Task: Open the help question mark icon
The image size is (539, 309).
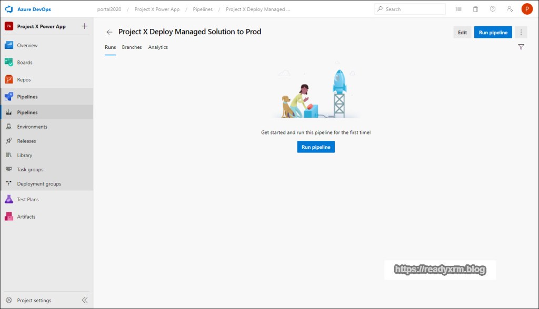Action: point(493,9)
